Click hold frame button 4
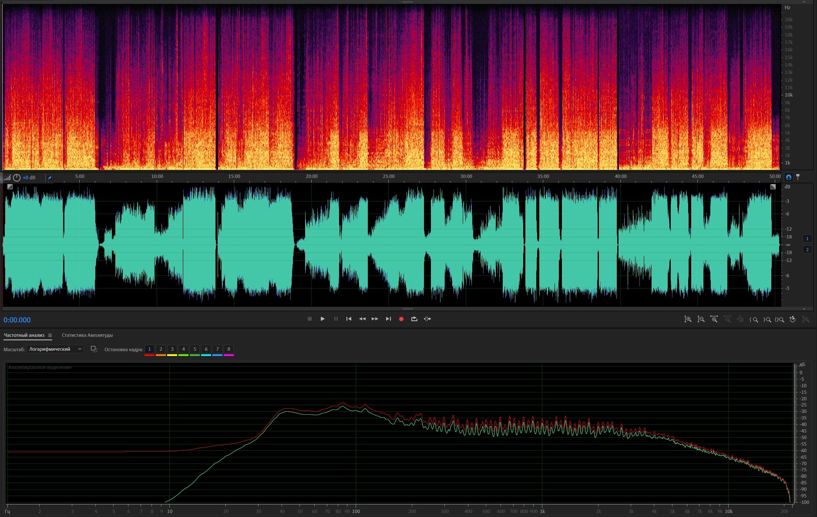This screenshot has width=817, height=517. click(x=183, y=349)
